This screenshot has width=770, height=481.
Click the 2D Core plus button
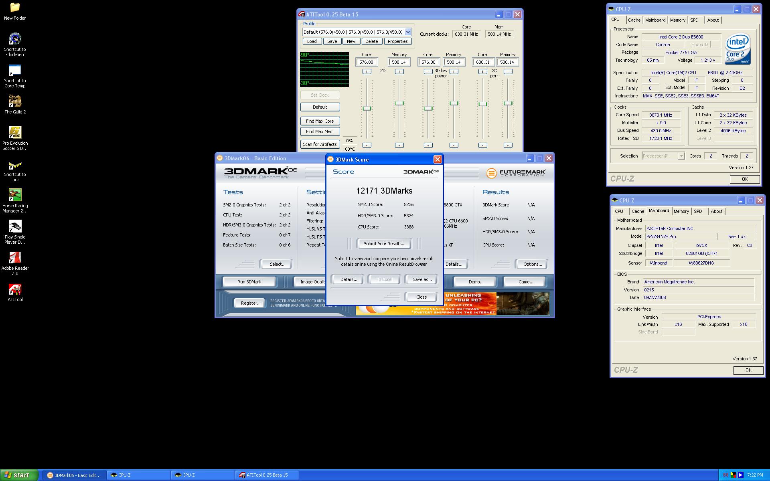click(367, 72)
